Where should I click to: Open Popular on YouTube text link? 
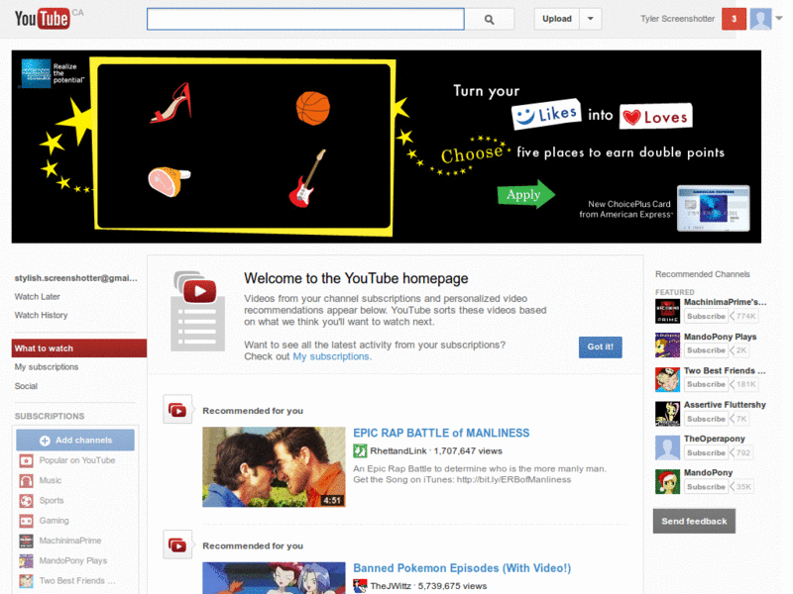pyautogui.click(x=77, y=460)
